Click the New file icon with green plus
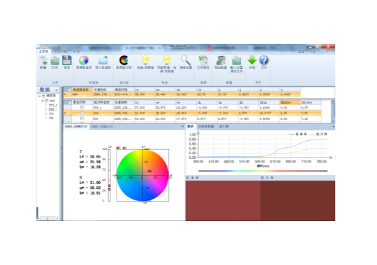The width and height of the screenshot is (377, 265). click(43, 60)
